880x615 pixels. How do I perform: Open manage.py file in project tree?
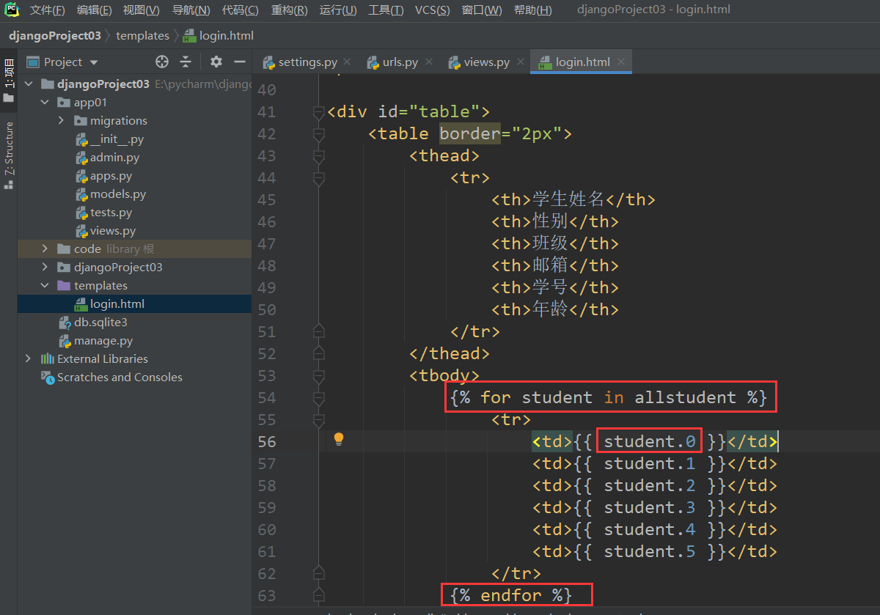103,341
